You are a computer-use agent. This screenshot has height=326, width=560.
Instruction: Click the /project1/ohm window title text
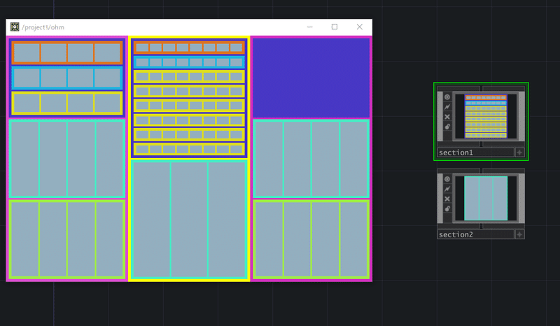pyautogui.click(x=43, y=27)
